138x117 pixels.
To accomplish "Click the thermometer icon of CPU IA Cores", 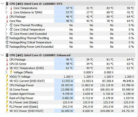I will [x=7, y=64].
